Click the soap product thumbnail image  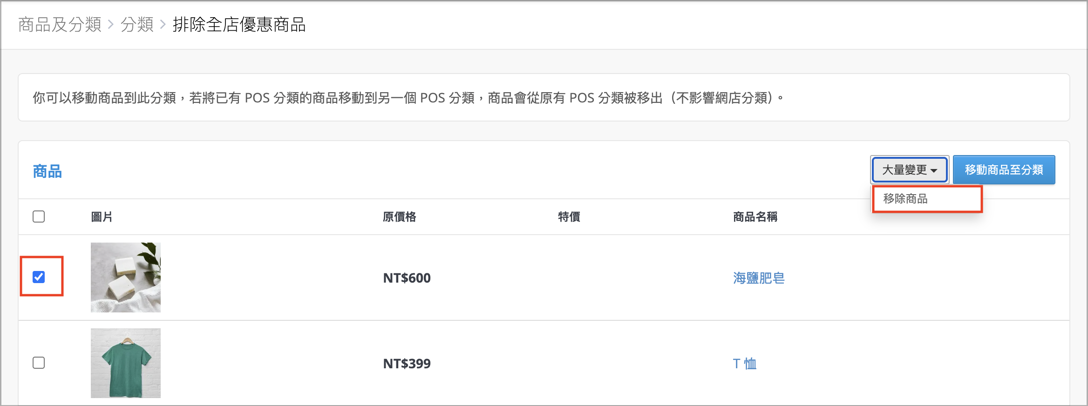pos(126,277)
